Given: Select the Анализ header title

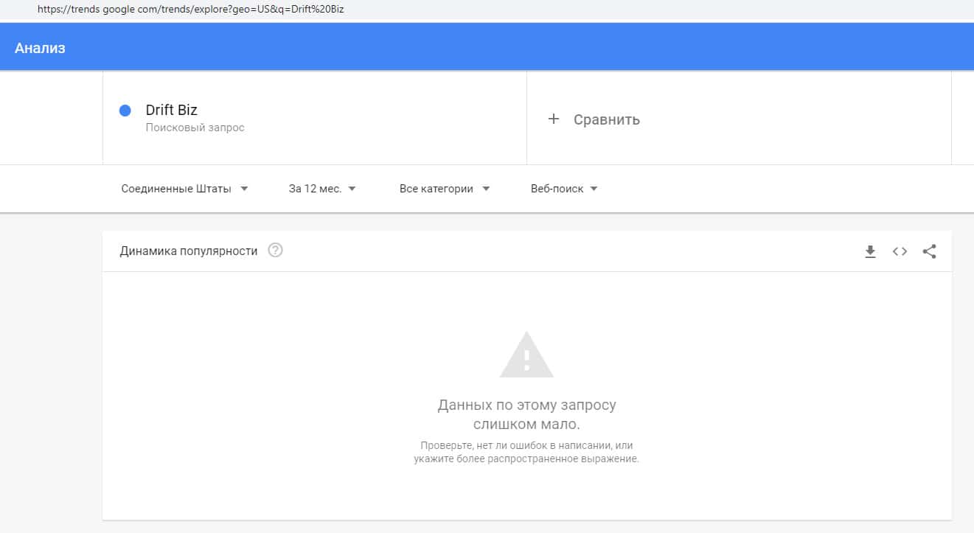Looking at the screenshot, I should click(40, 48).
